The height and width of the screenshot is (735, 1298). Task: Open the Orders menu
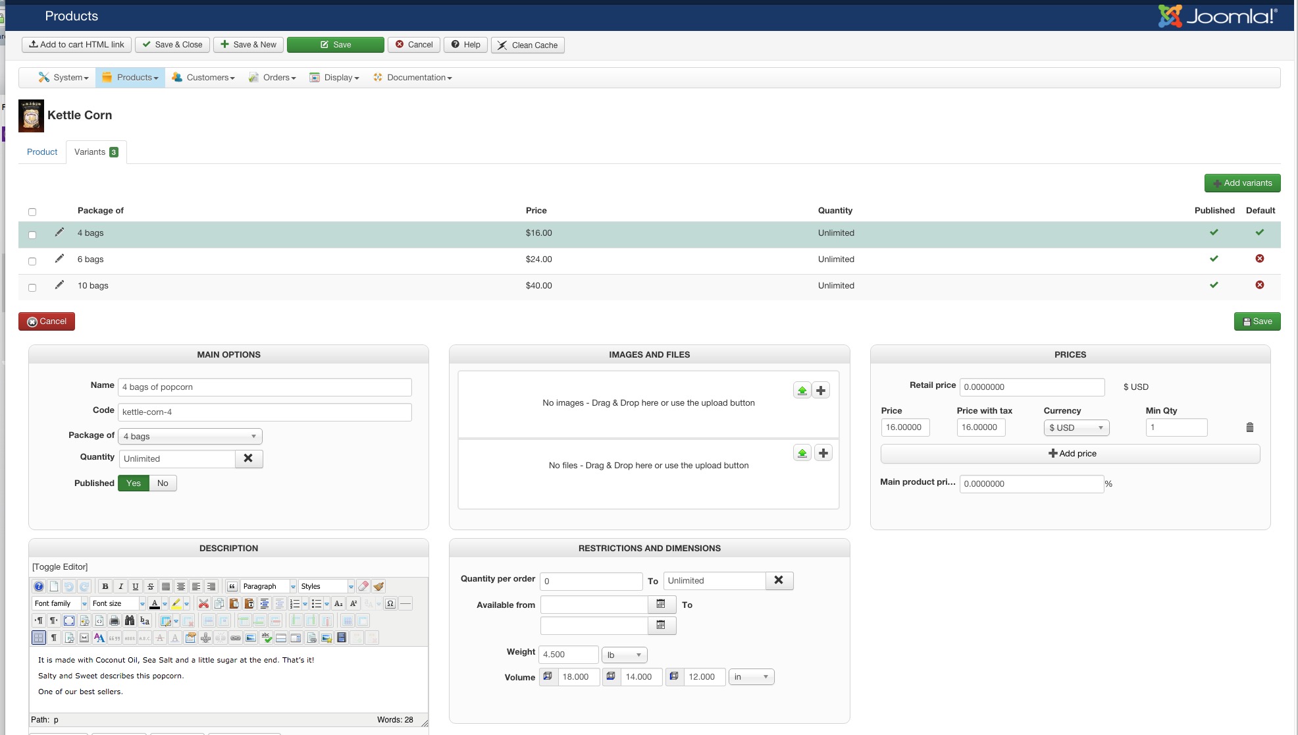(x=273, y=78)
